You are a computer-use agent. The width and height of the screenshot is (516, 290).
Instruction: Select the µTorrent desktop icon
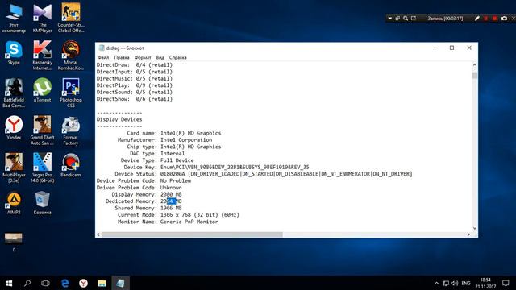pos(43,90)
